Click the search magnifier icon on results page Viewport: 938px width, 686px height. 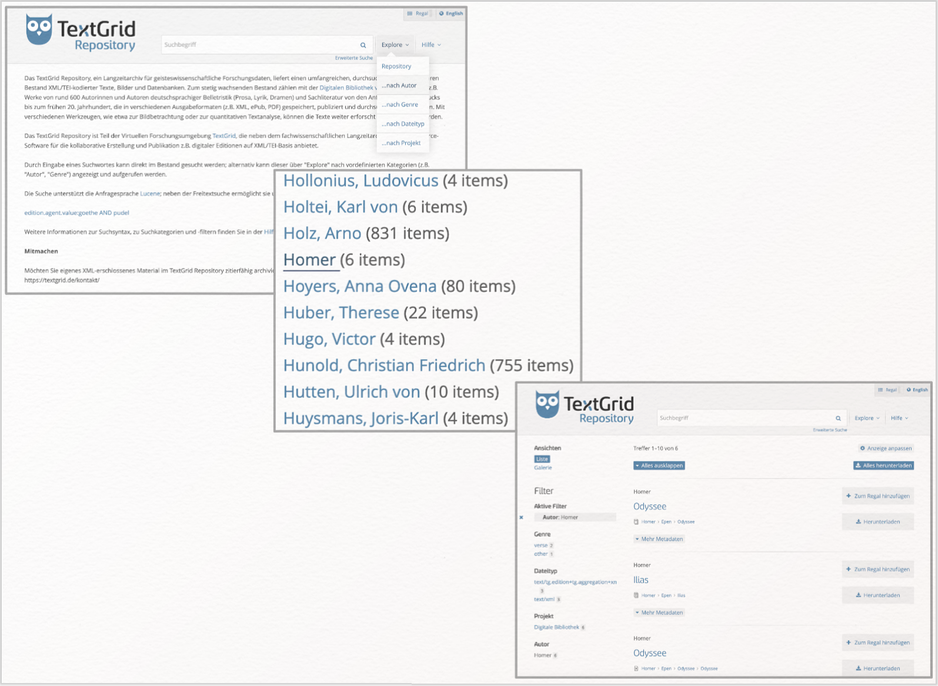(838, 418)
